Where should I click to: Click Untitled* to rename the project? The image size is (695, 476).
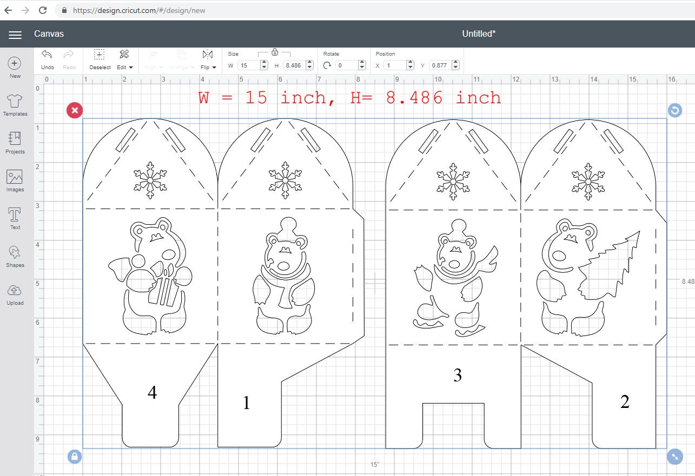(x=478, y=33)
